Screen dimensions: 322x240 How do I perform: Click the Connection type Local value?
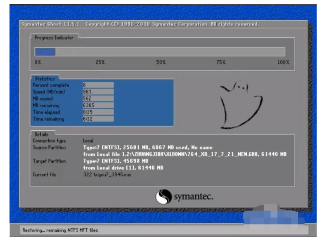(x=88, y=141)
